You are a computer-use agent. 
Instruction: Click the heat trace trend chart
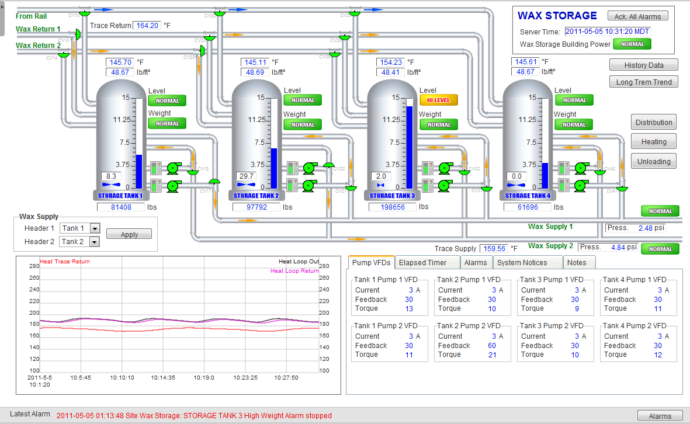(179, 325)
